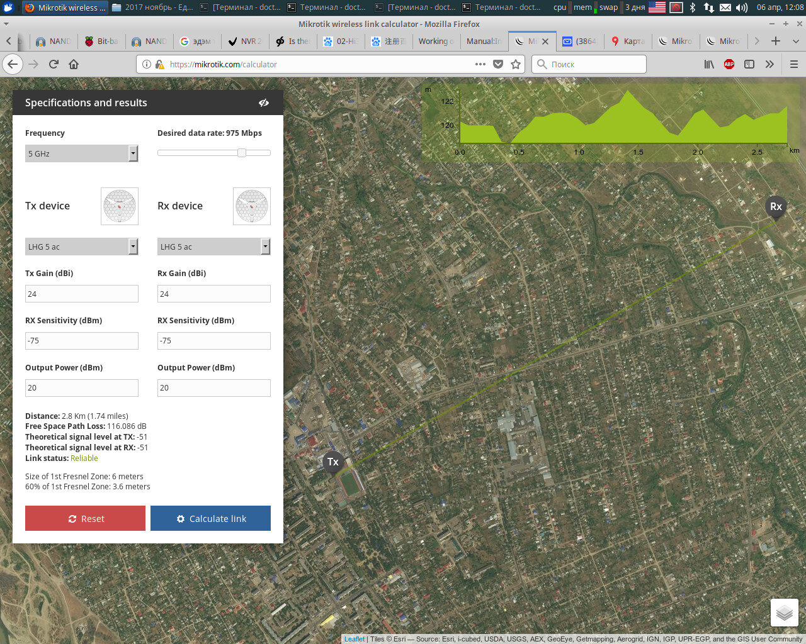Click the Desired data rate slider handle

(242, 153)
